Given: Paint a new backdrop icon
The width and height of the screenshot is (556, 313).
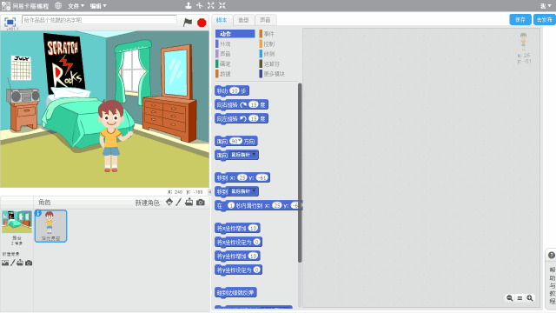Looking at the screenshot, I should [13, 263].
